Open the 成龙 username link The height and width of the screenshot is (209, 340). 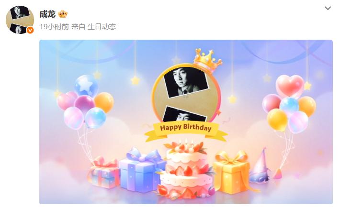tap(47, 14)
